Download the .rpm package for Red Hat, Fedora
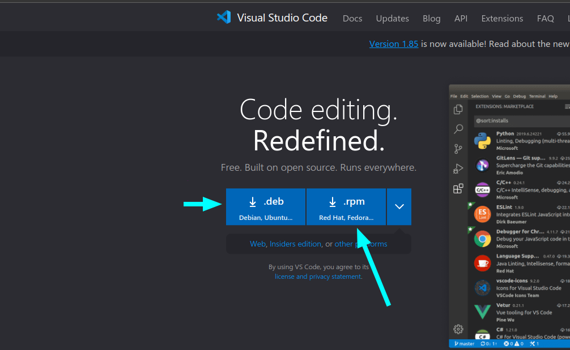This screenshot has width=570, height=350. tap(346, 207)
